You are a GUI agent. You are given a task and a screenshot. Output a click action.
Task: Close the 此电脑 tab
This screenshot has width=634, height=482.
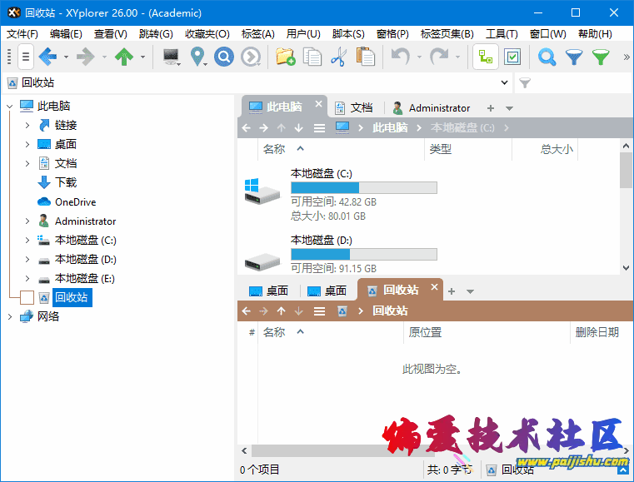318,104
